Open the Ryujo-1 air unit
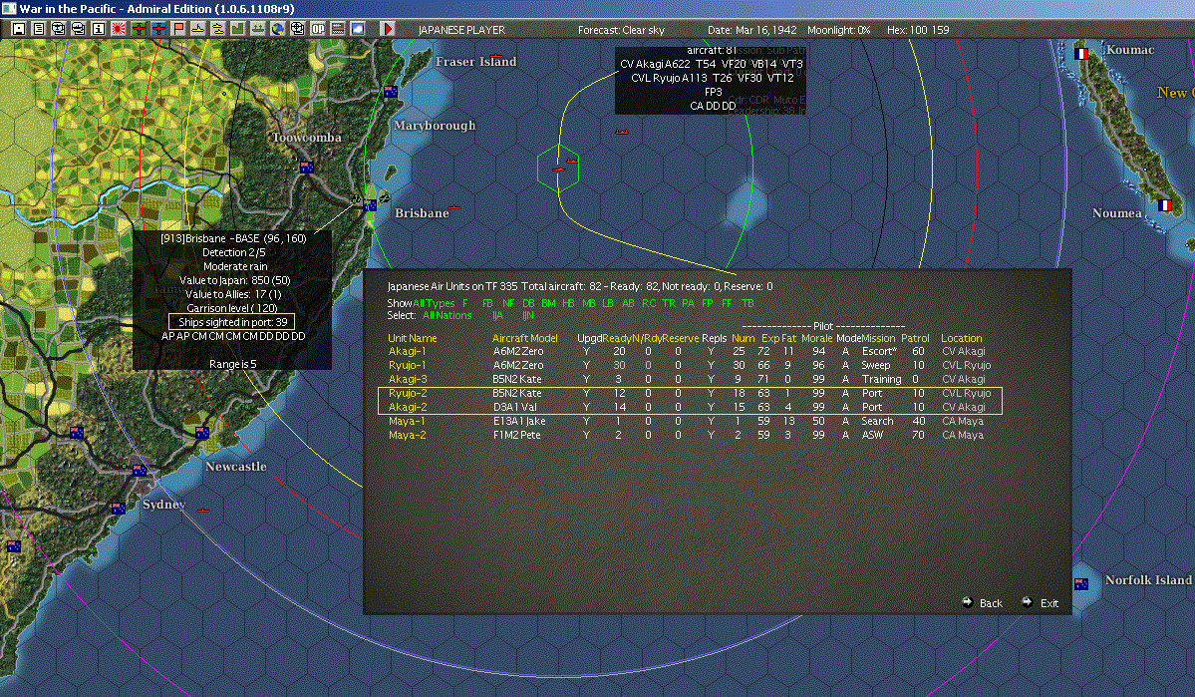Image resolution: width=1195 pixels, height=697 pixels. pyautogui.click(x=407, y=365)
